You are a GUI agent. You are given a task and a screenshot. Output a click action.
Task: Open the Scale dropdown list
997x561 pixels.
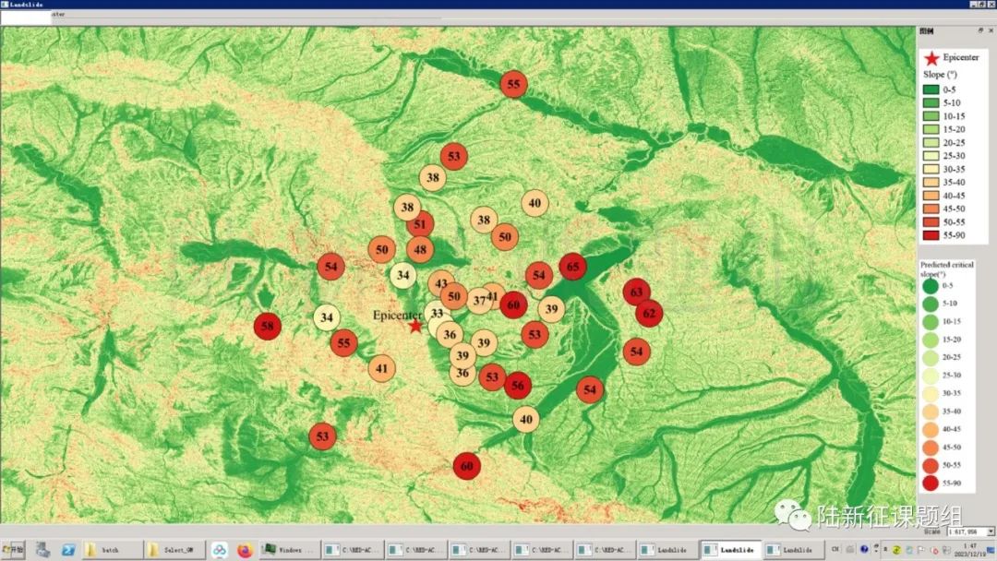coord(991,531)
